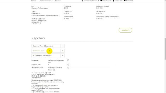The width and height of the screenshot is (166, 93).
Task: Open the Быстрый заказ link
Action: pos(119,1)
